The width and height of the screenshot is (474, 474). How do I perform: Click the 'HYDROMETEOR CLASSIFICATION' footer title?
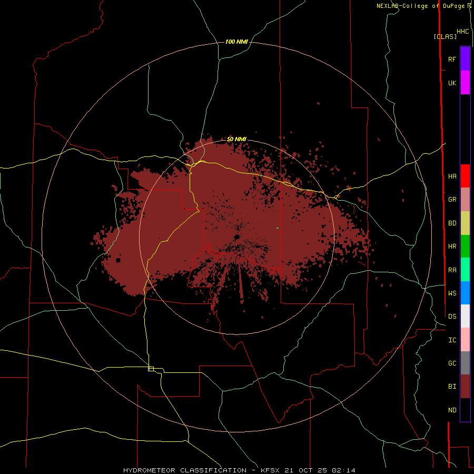185,470
